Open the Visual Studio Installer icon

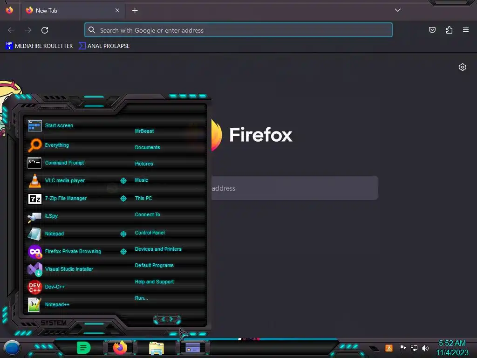pos(34,269)
